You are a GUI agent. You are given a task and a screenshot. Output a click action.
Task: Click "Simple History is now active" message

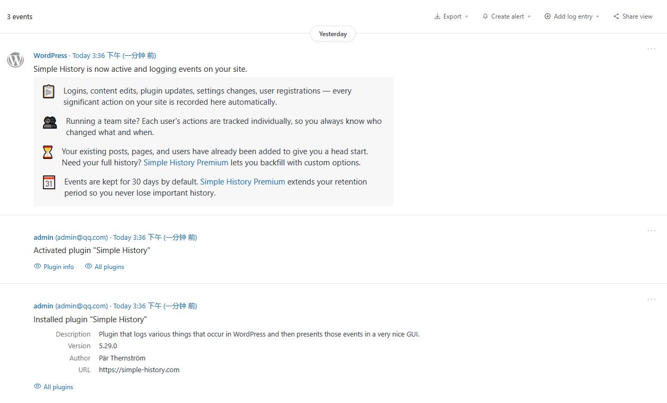(x=140, y=69)
